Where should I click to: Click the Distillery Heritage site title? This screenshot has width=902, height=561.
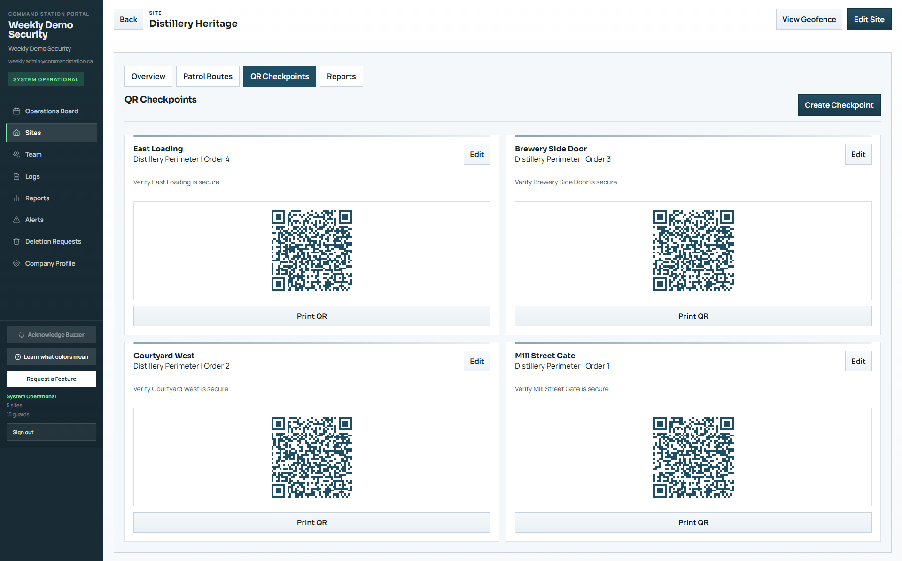(194, 24)
